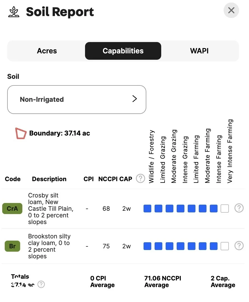Click the Crosby silt loam description
The image size is (249, 302).
51,209
